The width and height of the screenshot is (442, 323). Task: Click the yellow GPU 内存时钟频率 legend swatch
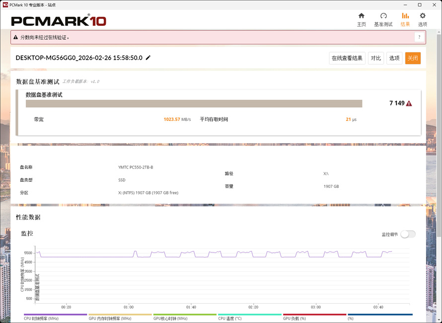pyautogui.click(x=120, y=315)
